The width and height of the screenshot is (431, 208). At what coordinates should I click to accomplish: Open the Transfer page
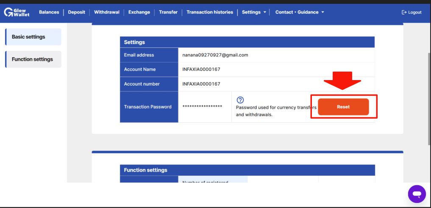[x=168, y=12]
